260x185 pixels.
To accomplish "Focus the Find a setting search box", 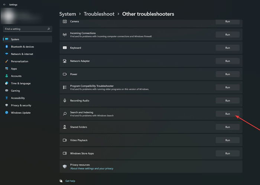I will pyautogui.click(x=27, y=29).
